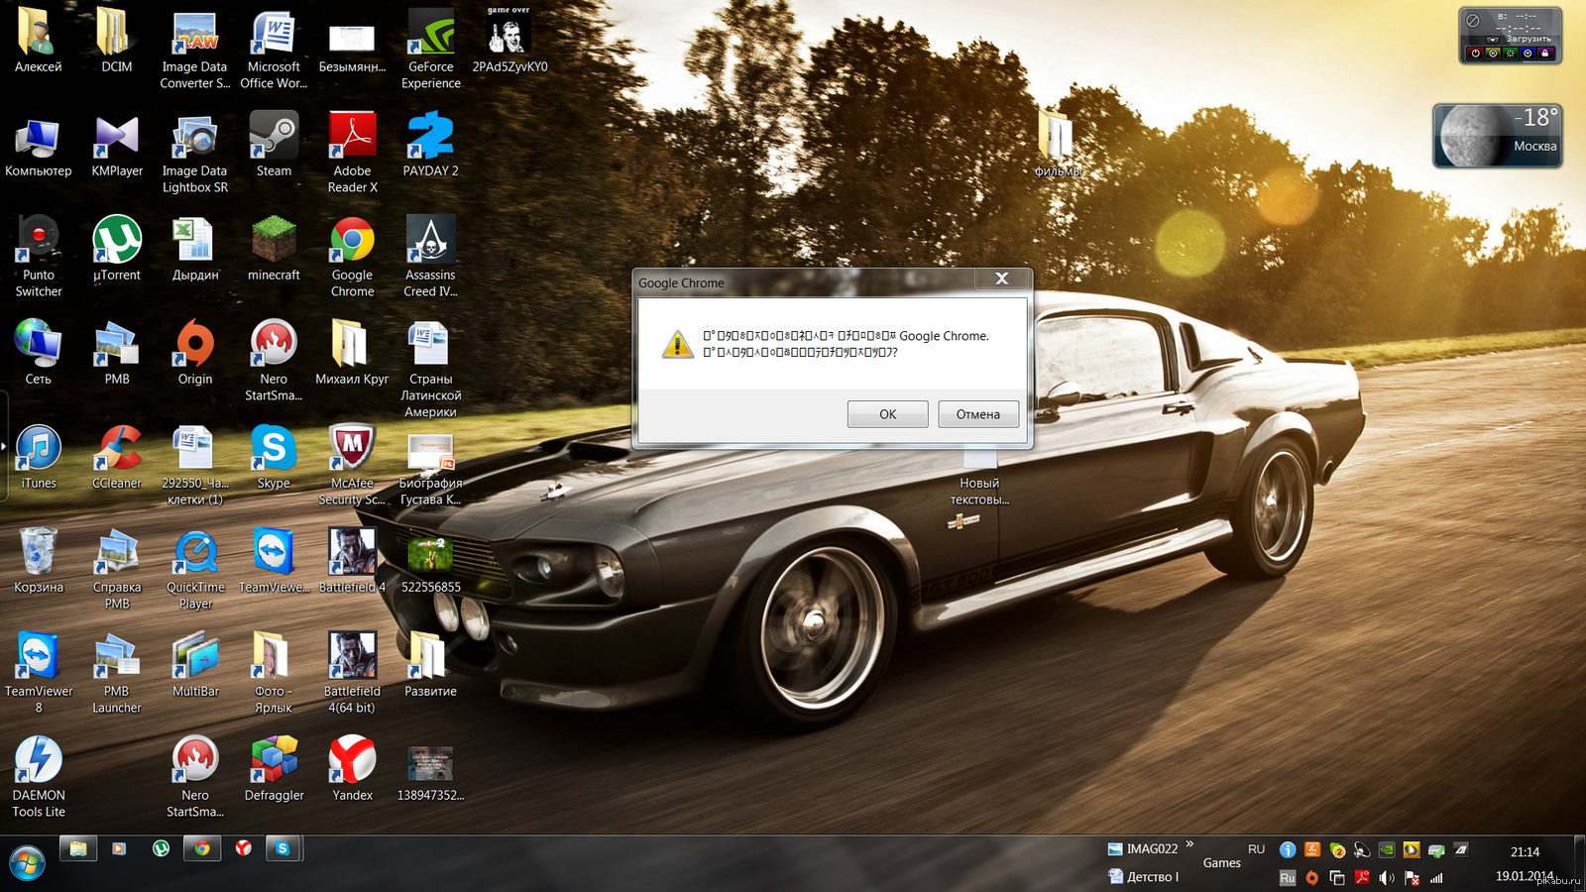This screenshot has width=1586, height=892.
Task: Close the Google Chrome dialog window
Action: [1002, 279]
